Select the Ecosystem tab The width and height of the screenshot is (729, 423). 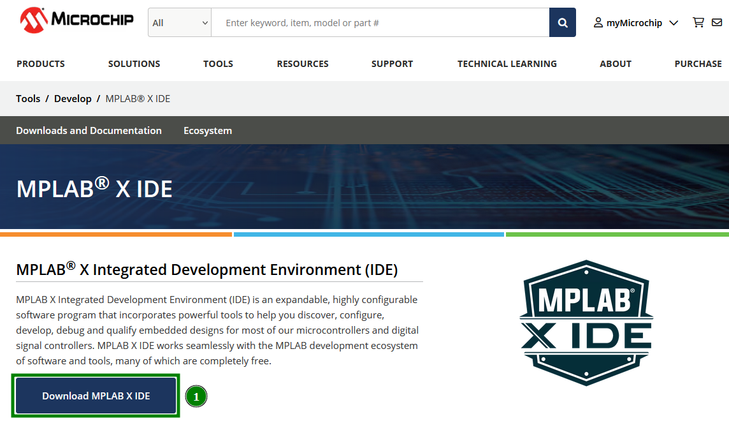(x=208, y=130)
